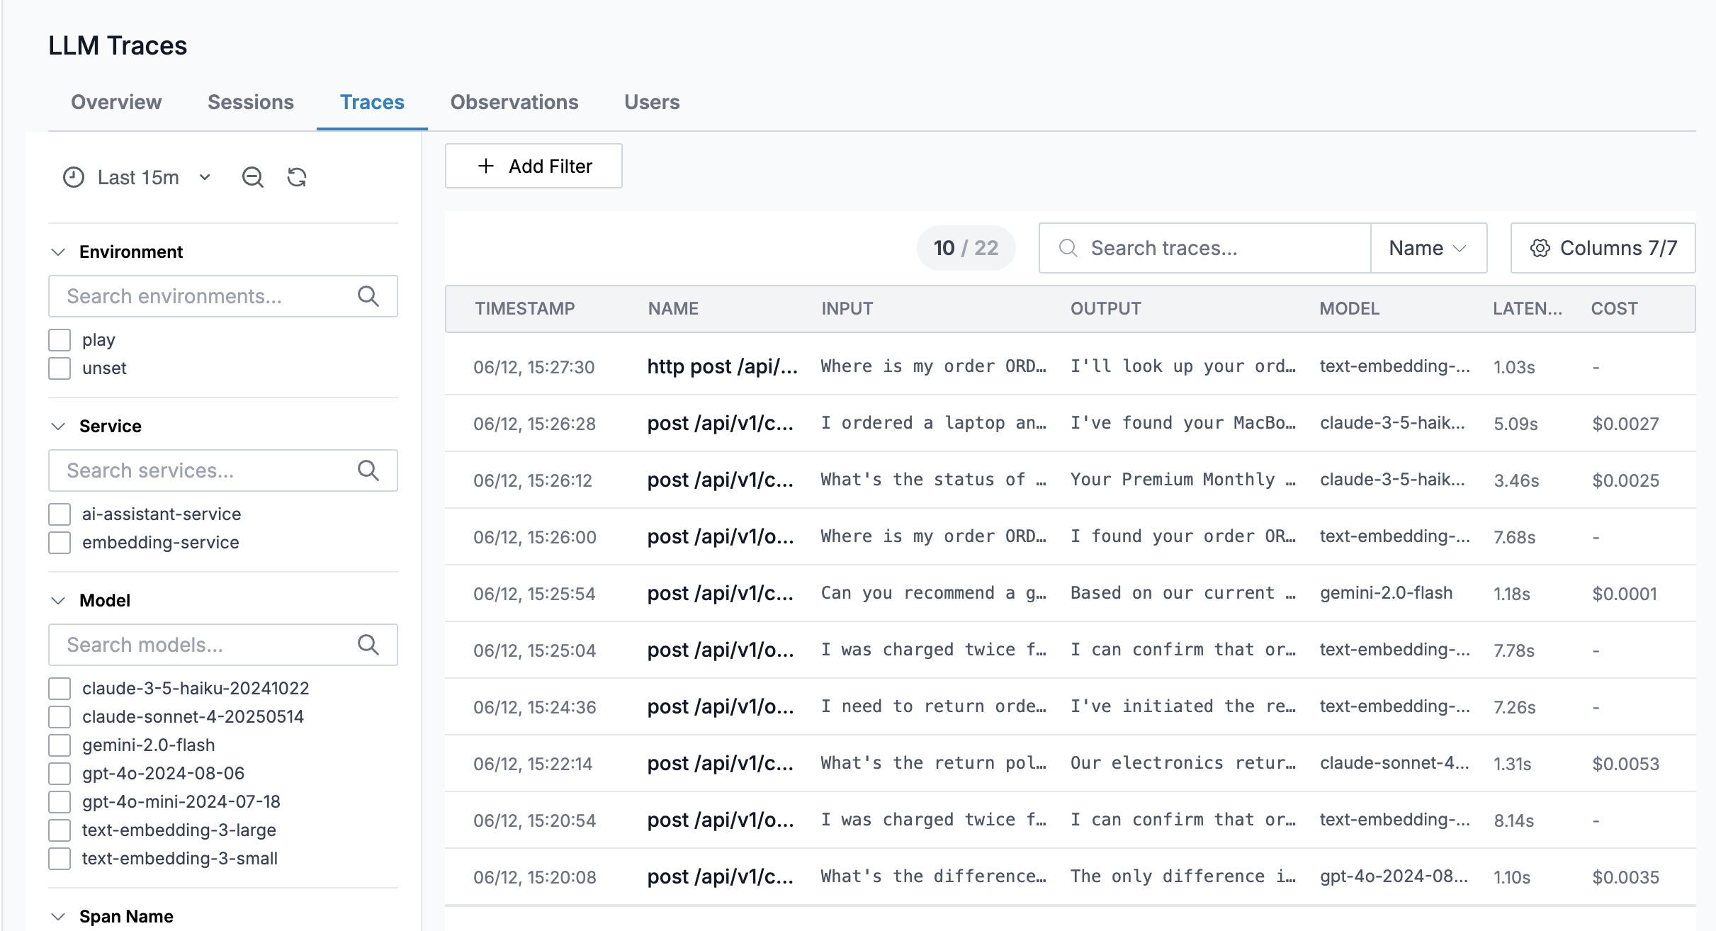Check the play environment checkbox
The width and height of the screenshot is (1716, 931).
click(x=60, y=340)
